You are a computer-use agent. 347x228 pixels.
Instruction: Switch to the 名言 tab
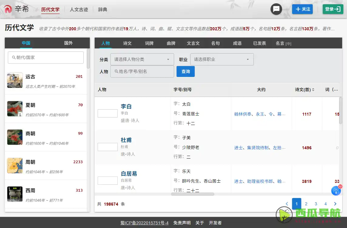[x=283, y=43]
